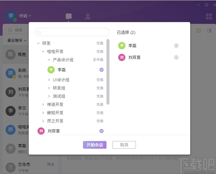Remove 李磊 from selected list
This screenshot has height=174, width=216.
[176, 46]
